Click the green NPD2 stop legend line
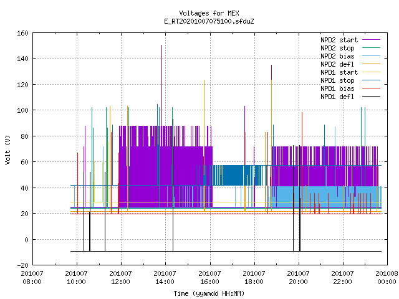The height and width of the screenshot is (299, 399). click(371, 48)
